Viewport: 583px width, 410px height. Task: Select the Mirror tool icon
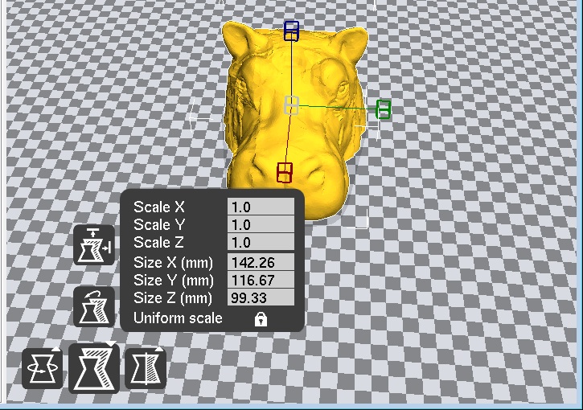coord(146,368)
